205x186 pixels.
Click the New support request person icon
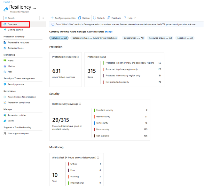5,133
